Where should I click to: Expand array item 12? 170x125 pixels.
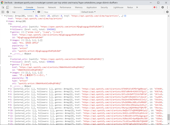[x=9, y=116]
